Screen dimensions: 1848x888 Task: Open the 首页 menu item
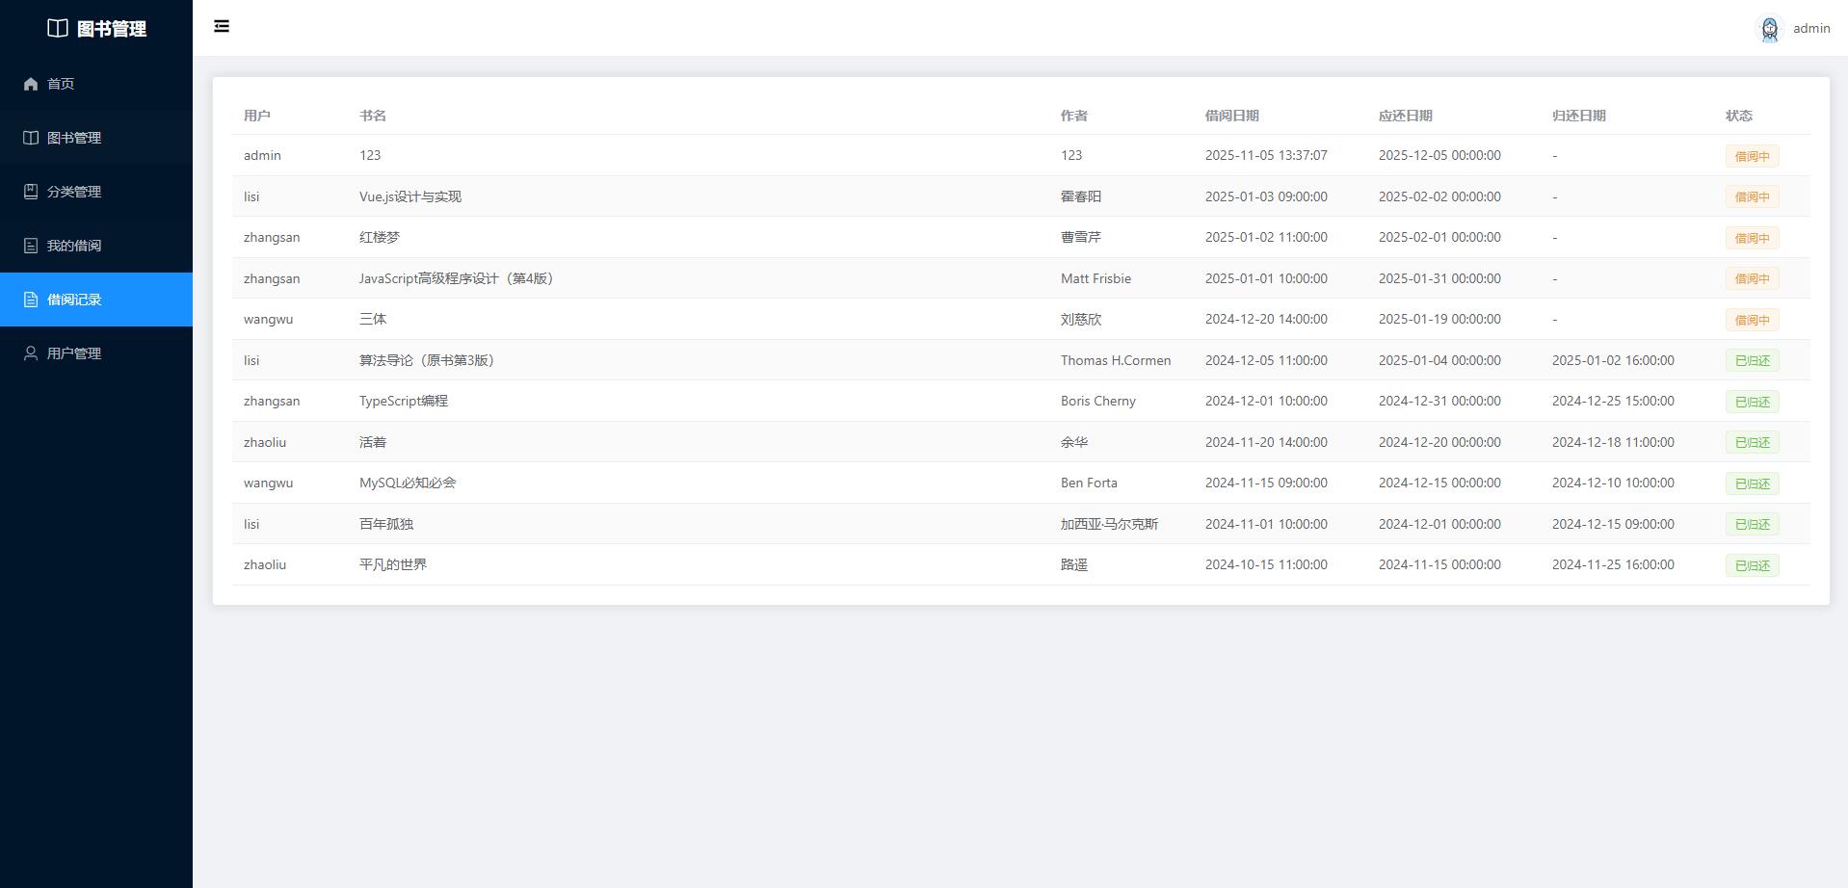pyautogui.click(x=61, y=84)
